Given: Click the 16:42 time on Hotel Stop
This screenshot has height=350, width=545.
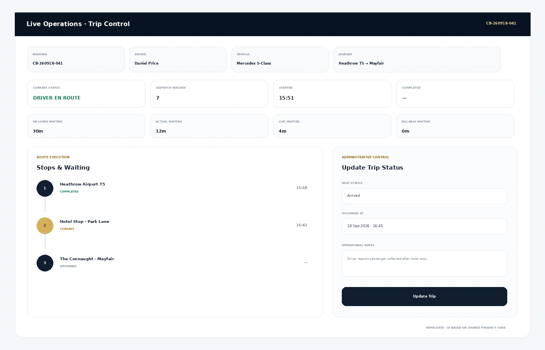Looking at the screenshot, I should [x=302, y=225].
